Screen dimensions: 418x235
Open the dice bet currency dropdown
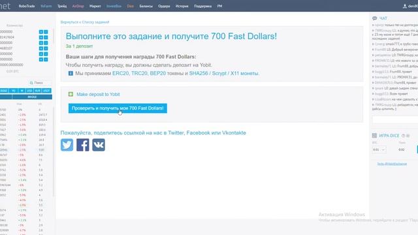(x=379, y=149)
